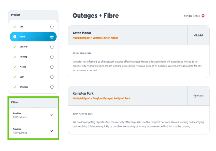Open the Sort by Latest dropdown

coord(197,16)
